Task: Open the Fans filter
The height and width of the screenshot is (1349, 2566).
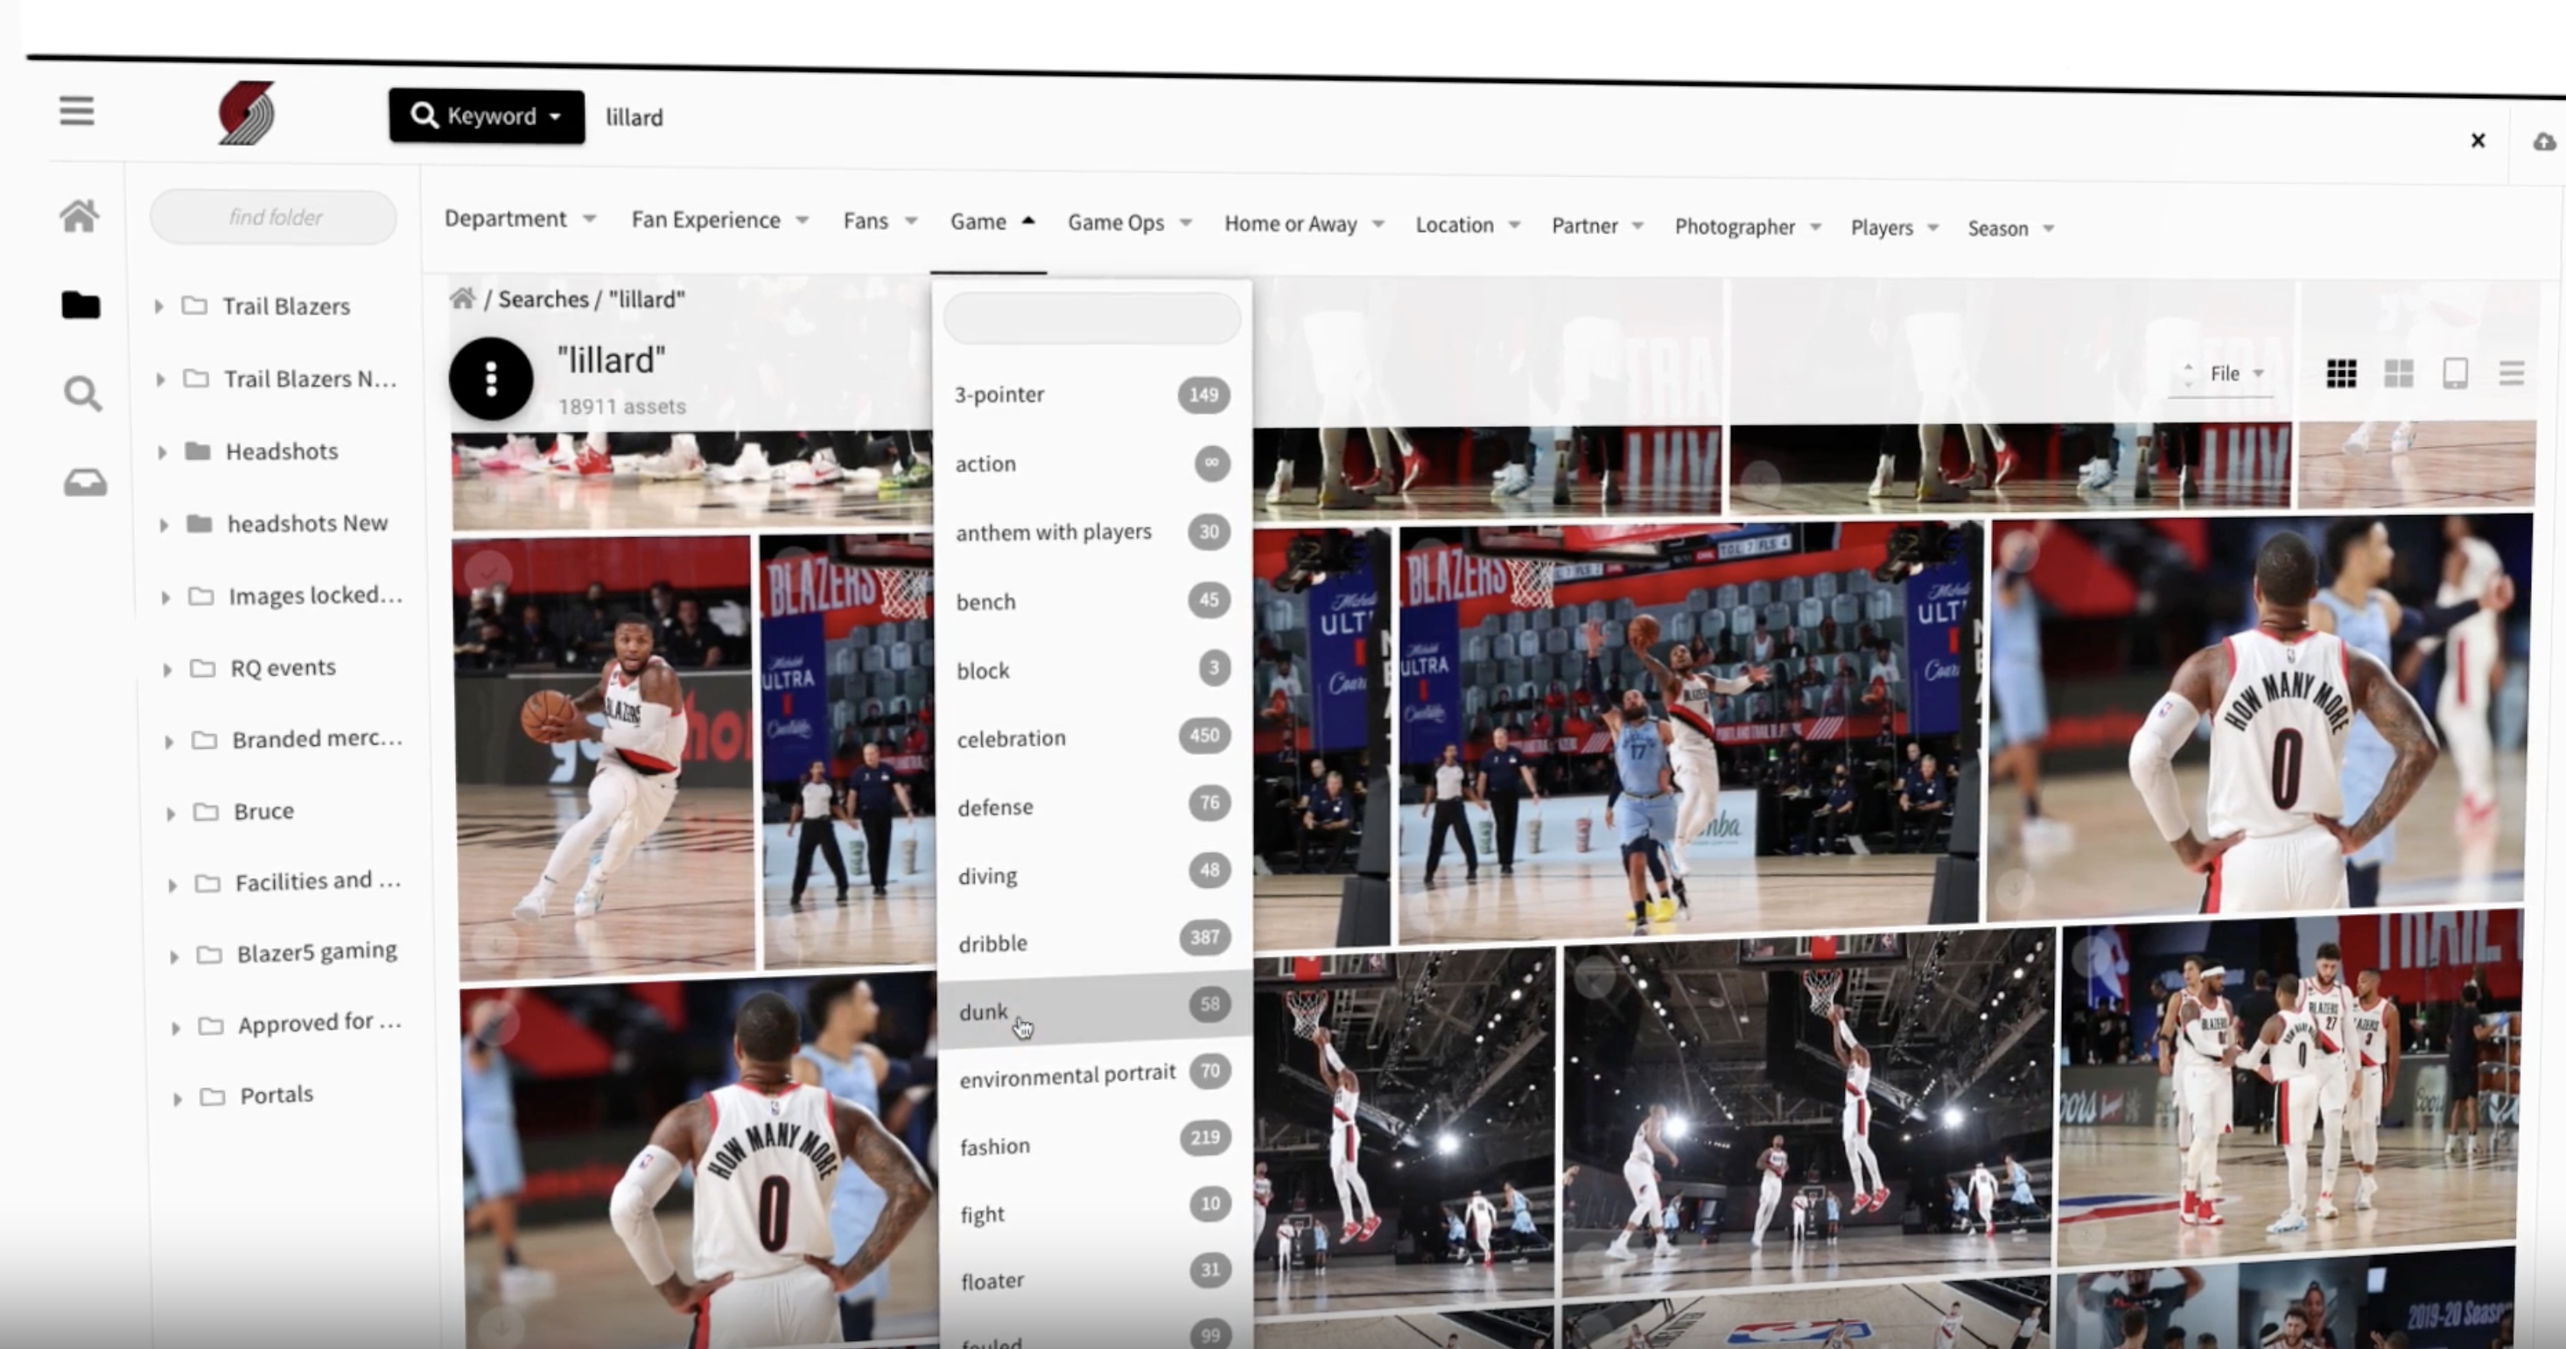Action: 880,221
